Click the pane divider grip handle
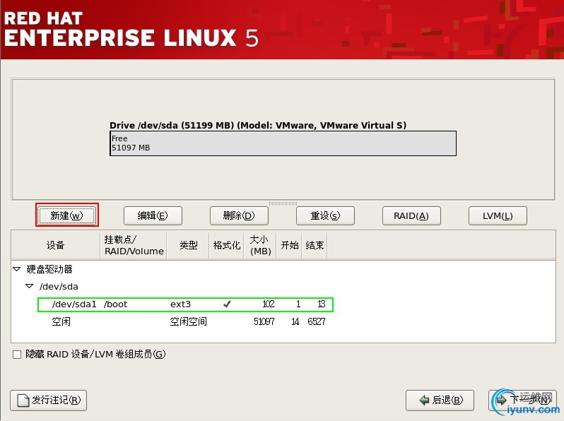The image size is (564, 421). [283, 203]
